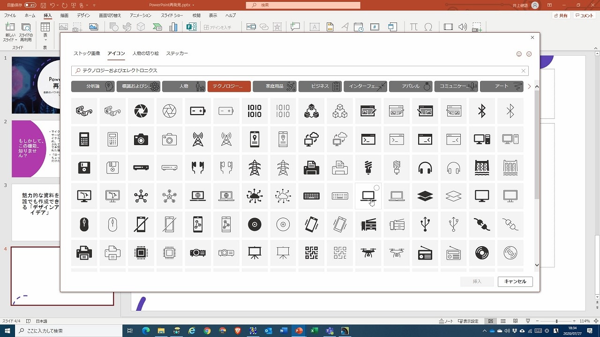Click the 共有 button
Viewport: 600px width, 337px height.
click(560, 15)
